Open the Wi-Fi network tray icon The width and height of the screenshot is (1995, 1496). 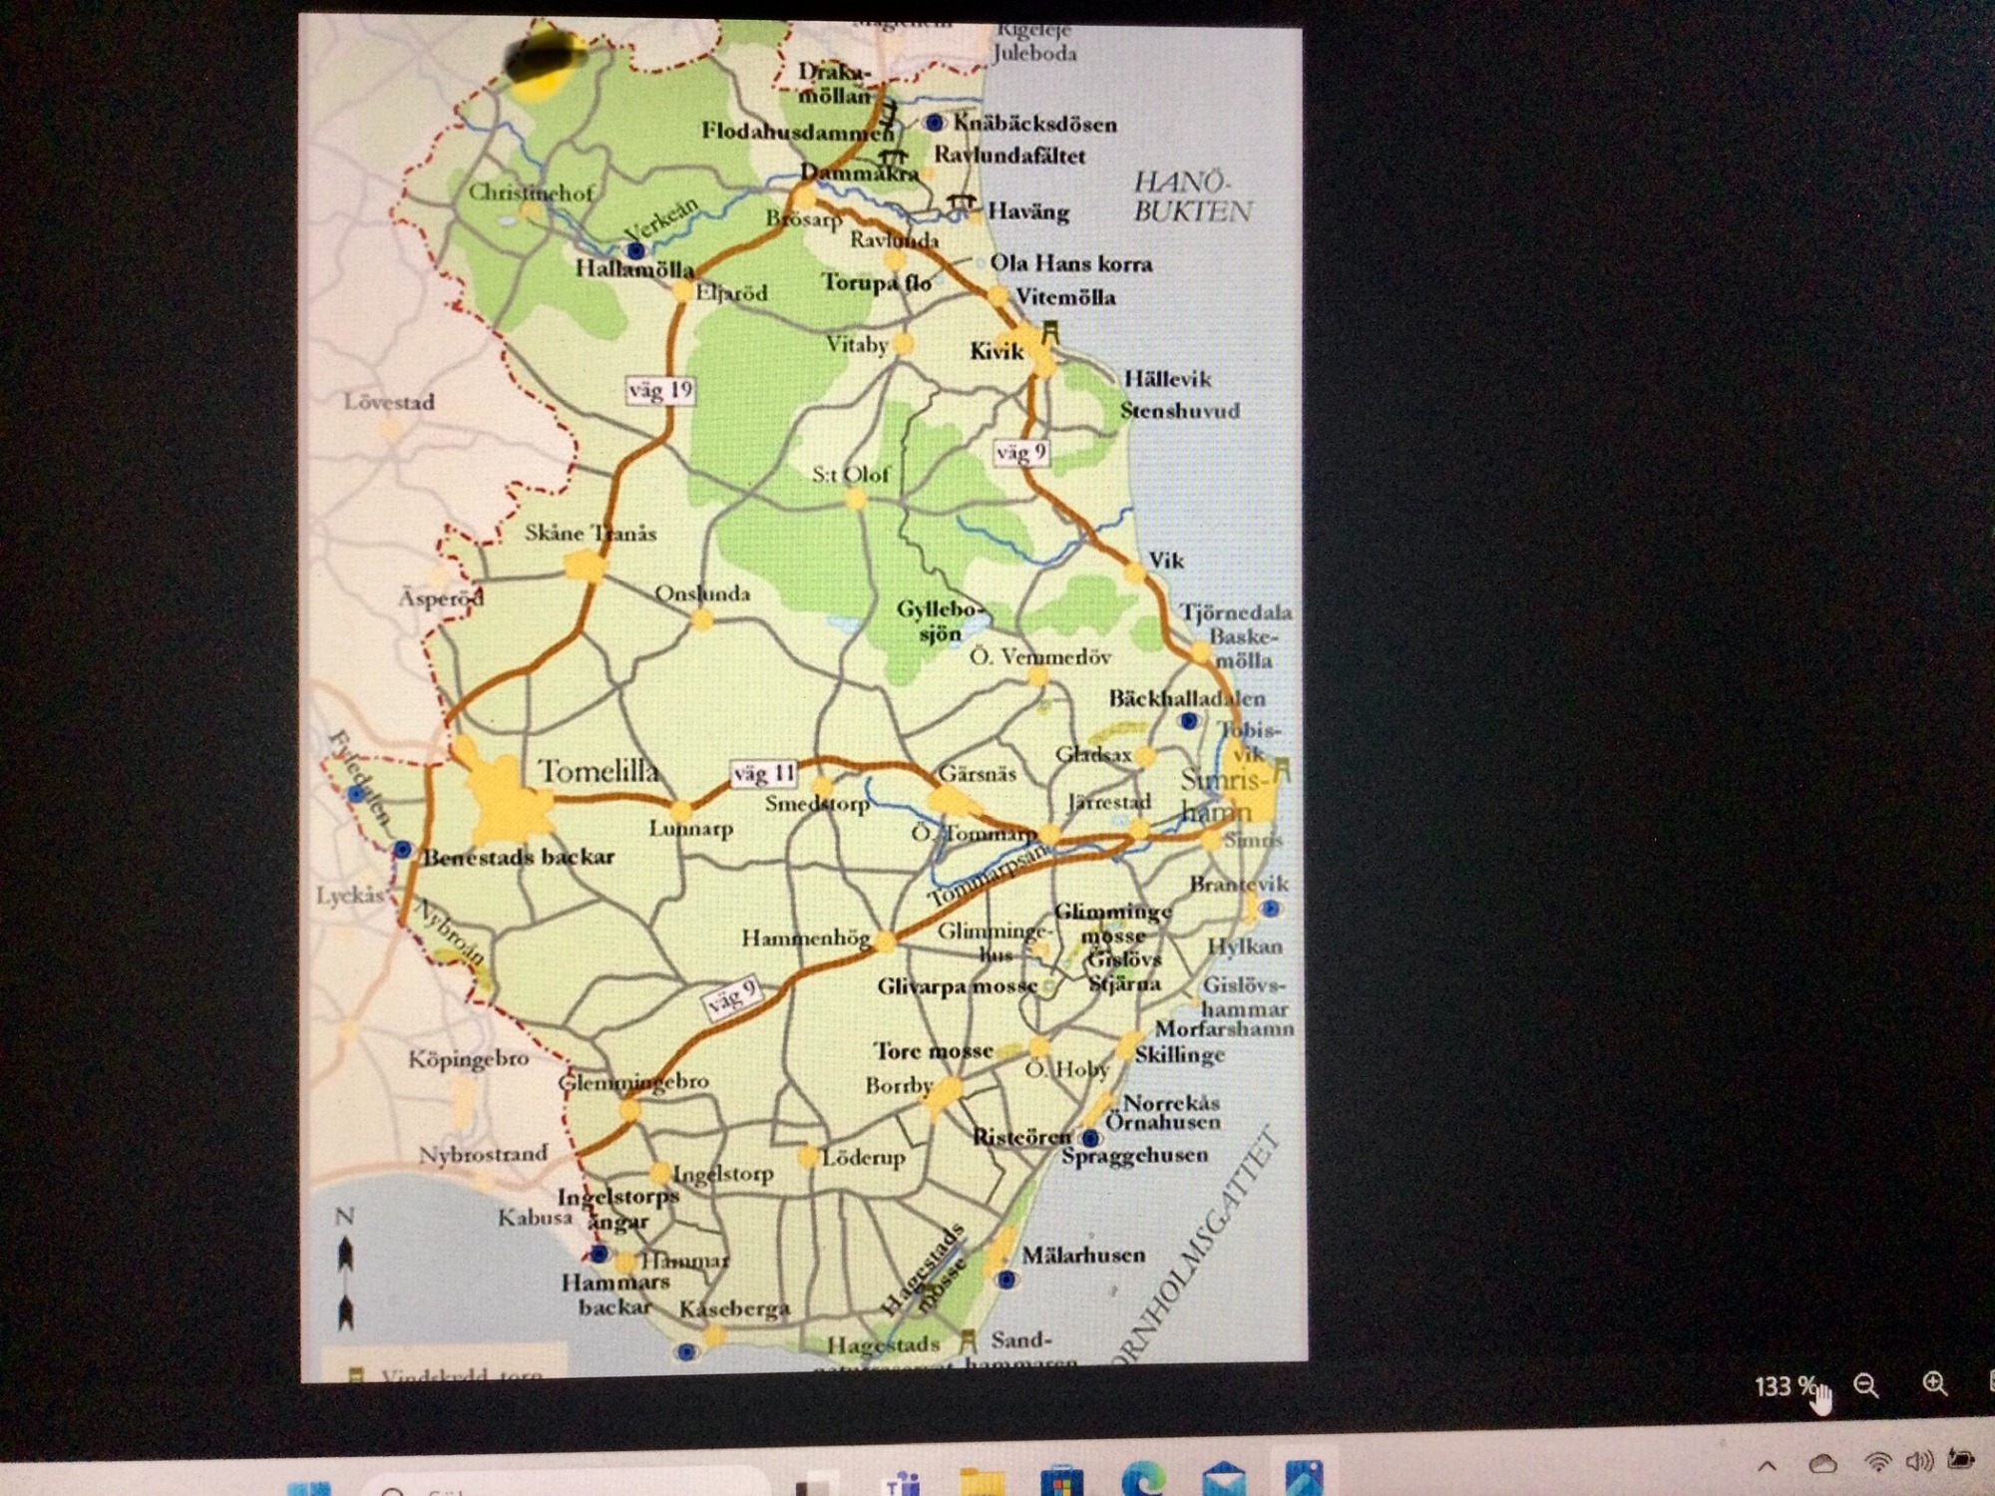tap(1878, 1463)
